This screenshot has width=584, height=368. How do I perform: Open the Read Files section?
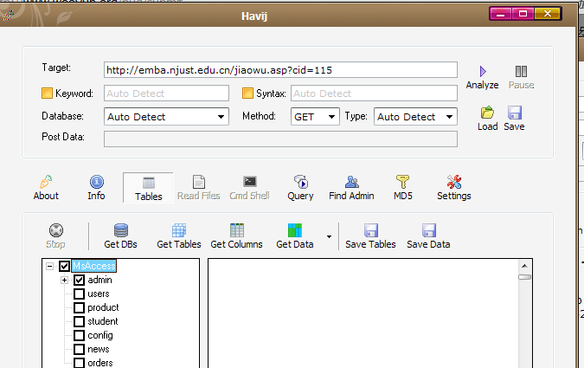[x=198, y=188]
